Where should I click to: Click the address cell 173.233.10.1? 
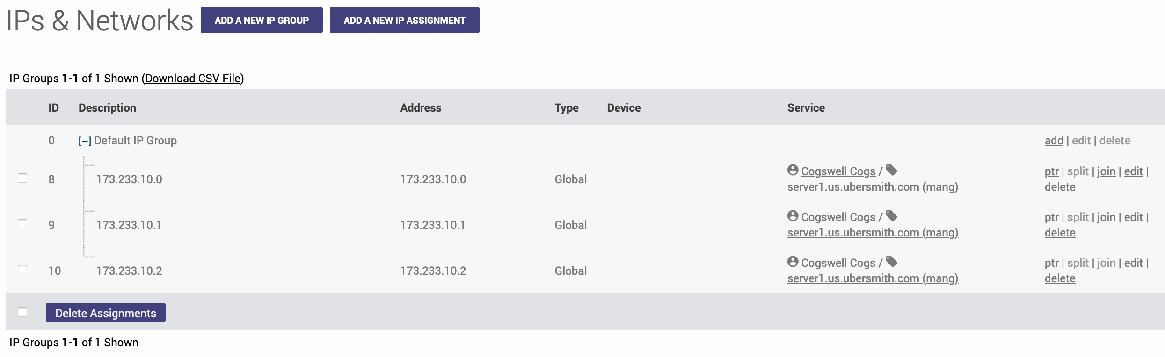[433, 225]
